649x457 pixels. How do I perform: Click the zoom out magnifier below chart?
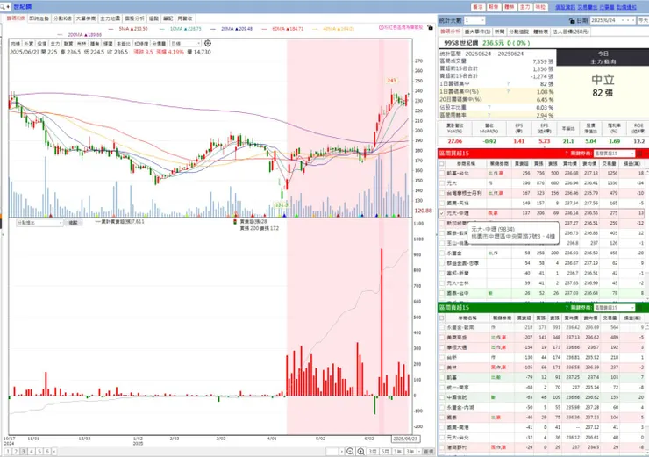click(350, 452)
